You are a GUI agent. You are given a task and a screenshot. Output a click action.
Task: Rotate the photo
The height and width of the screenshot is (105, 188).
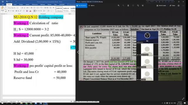pos(138,6)
